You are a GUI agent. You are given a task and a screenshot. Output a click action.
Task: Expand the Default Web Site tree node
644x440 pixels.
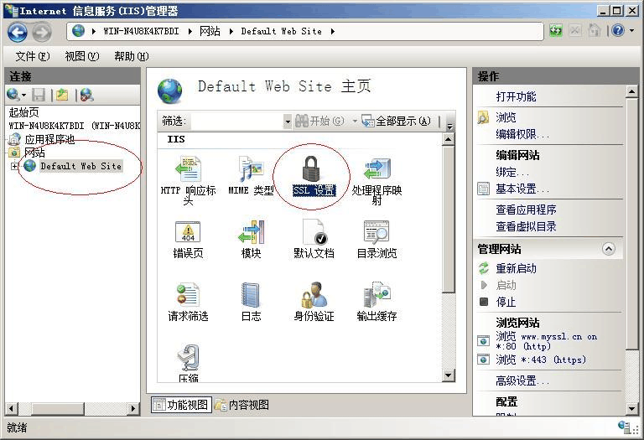pos(14,166)
